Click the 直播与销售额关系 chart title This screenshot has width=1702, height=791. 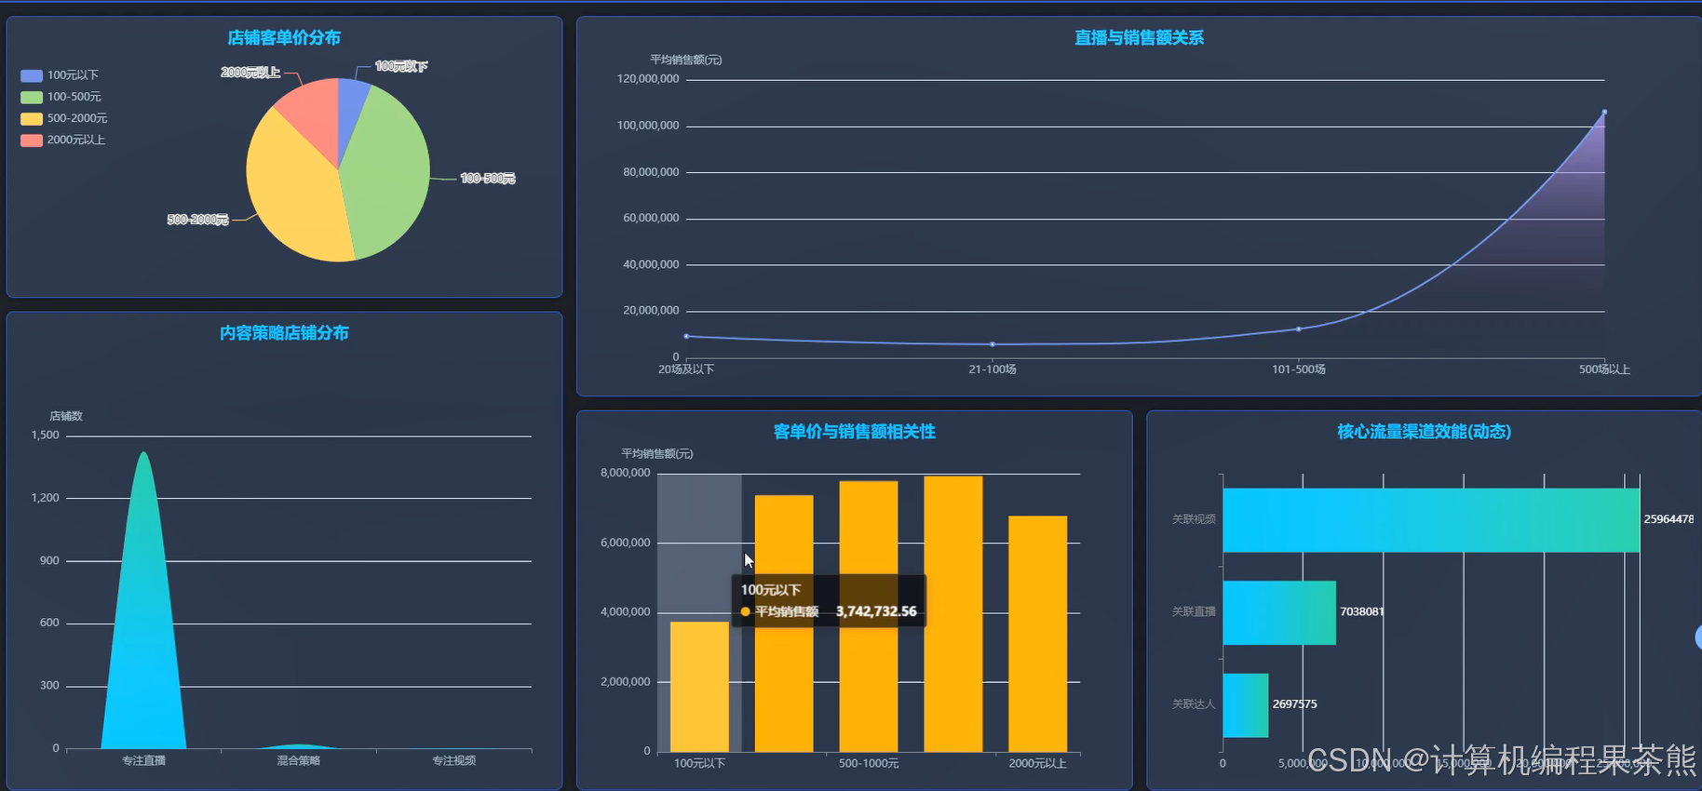click(x=1139, y=37)
